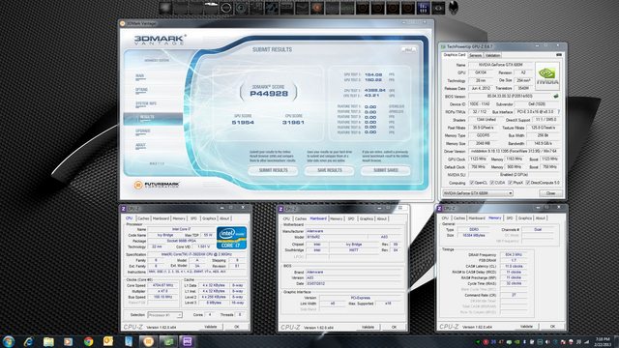Screen dimensions: 619x348
Task: Click the Help button in 3DMark results
Action: tap(408, 49)
